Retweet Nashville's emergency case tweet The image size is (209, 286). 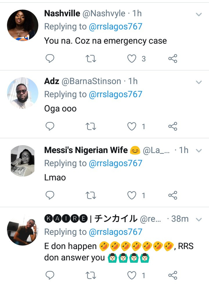pyautogui.click(x=91, y=59)
